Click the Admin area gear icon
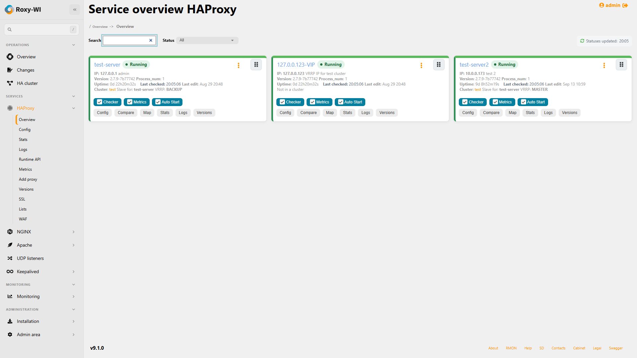This screenshot has width=637, height=358. [x=10, y=334]
